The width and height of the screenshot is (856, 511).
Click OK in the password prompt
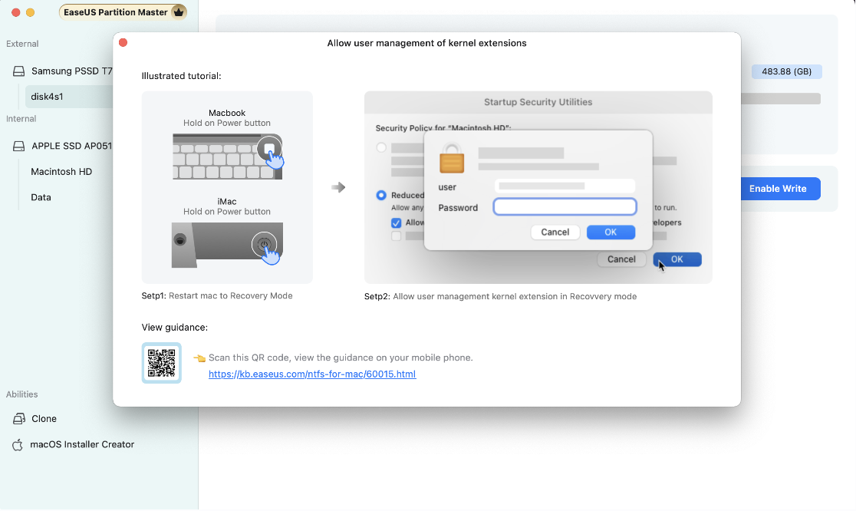pos(611,232)
